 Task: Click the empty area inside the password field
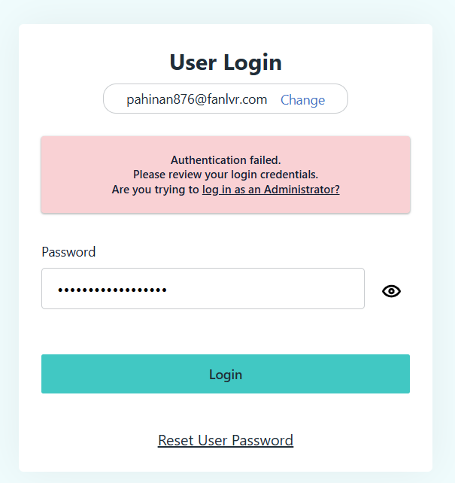pos(286,289)
